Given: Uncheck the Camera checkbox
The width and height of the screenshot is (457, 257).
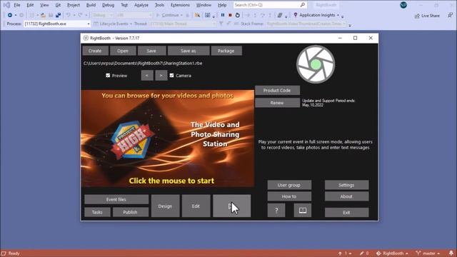Looking at the screenshot, I should coord(171,76).
